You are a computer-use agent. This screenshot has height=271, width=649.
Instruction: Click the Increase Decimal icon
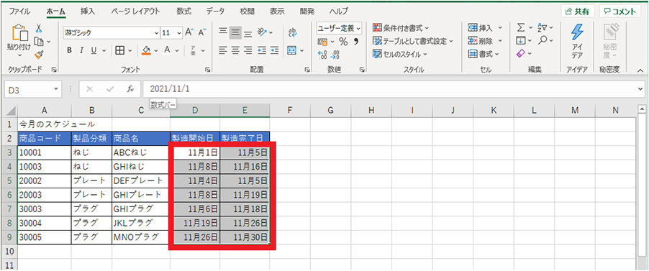[322, 55]
